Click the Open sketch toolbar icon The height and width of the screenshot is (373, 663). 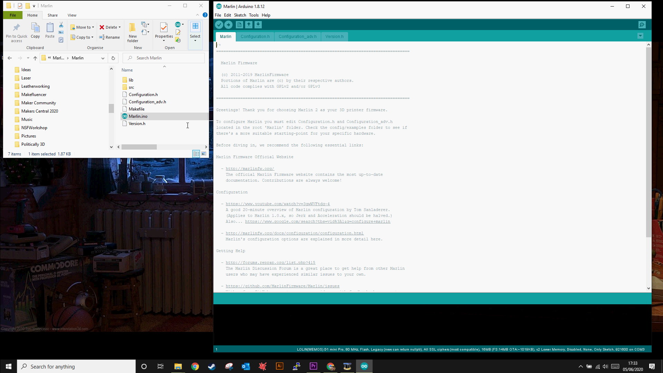[x=249, y=25]
